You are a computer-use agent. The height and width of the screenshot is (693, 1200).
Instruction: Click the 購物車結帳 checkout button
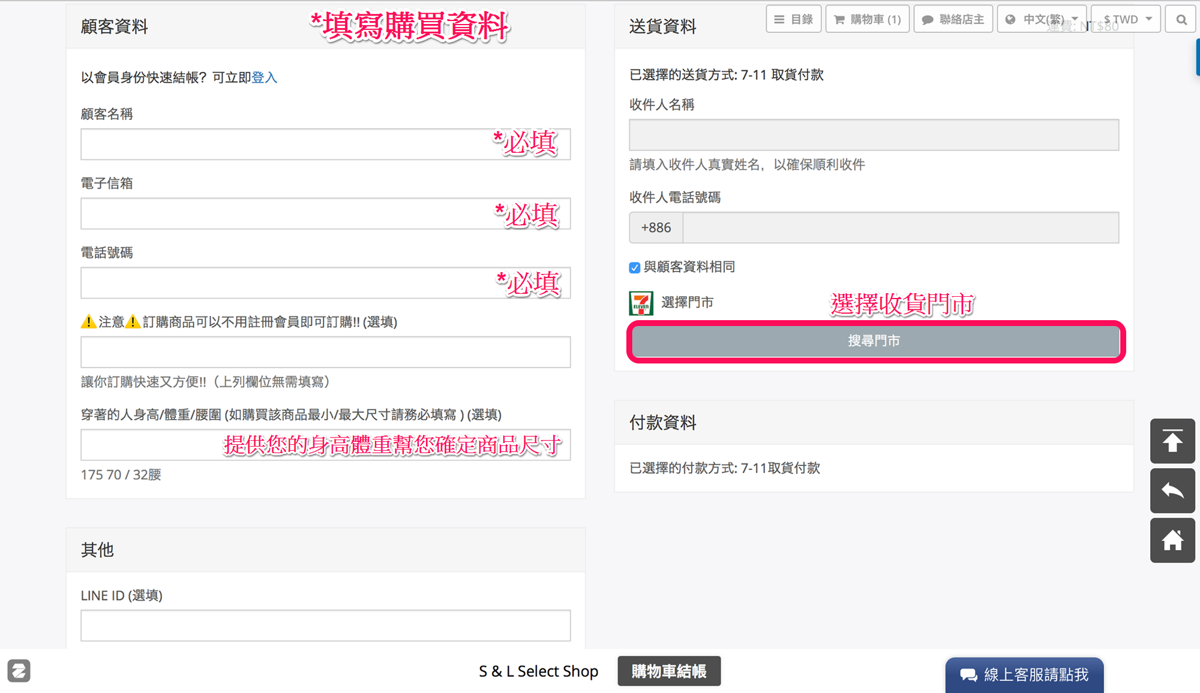(x=669, y=671)
